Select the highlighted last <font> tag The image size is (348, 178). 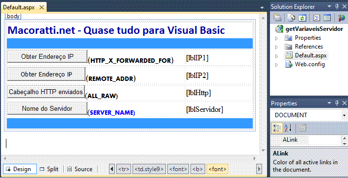(x=217, y=169)
